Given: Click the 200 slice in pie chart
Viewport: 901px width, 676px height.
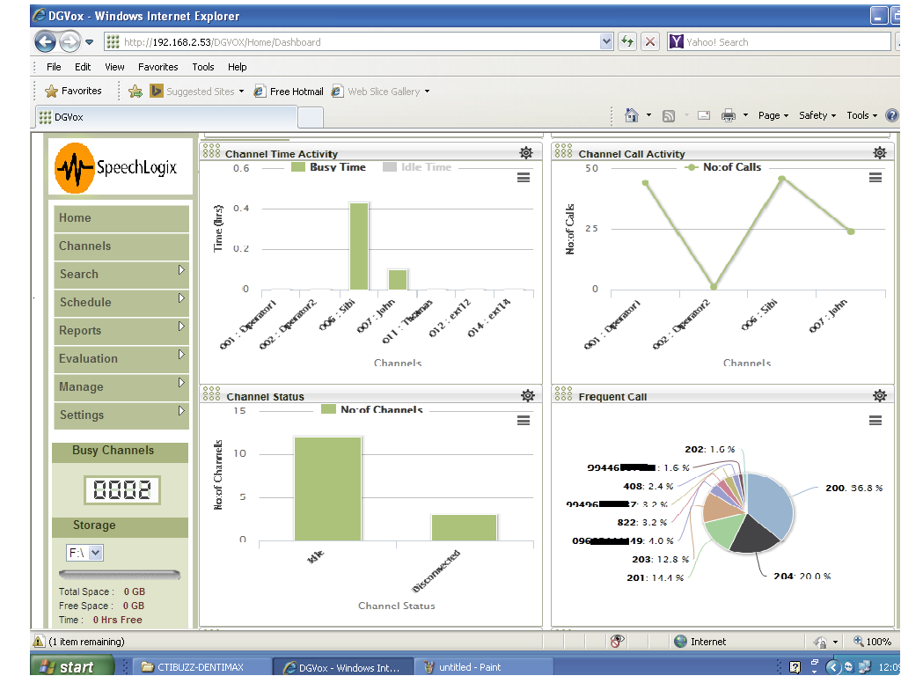Looking at the screenshot, I should [x=768, y=503].
